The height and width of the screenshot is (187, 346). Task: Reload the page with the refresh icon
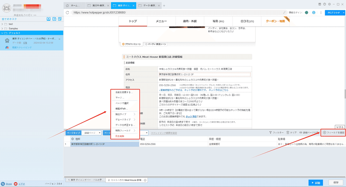[x=67, y=13]
